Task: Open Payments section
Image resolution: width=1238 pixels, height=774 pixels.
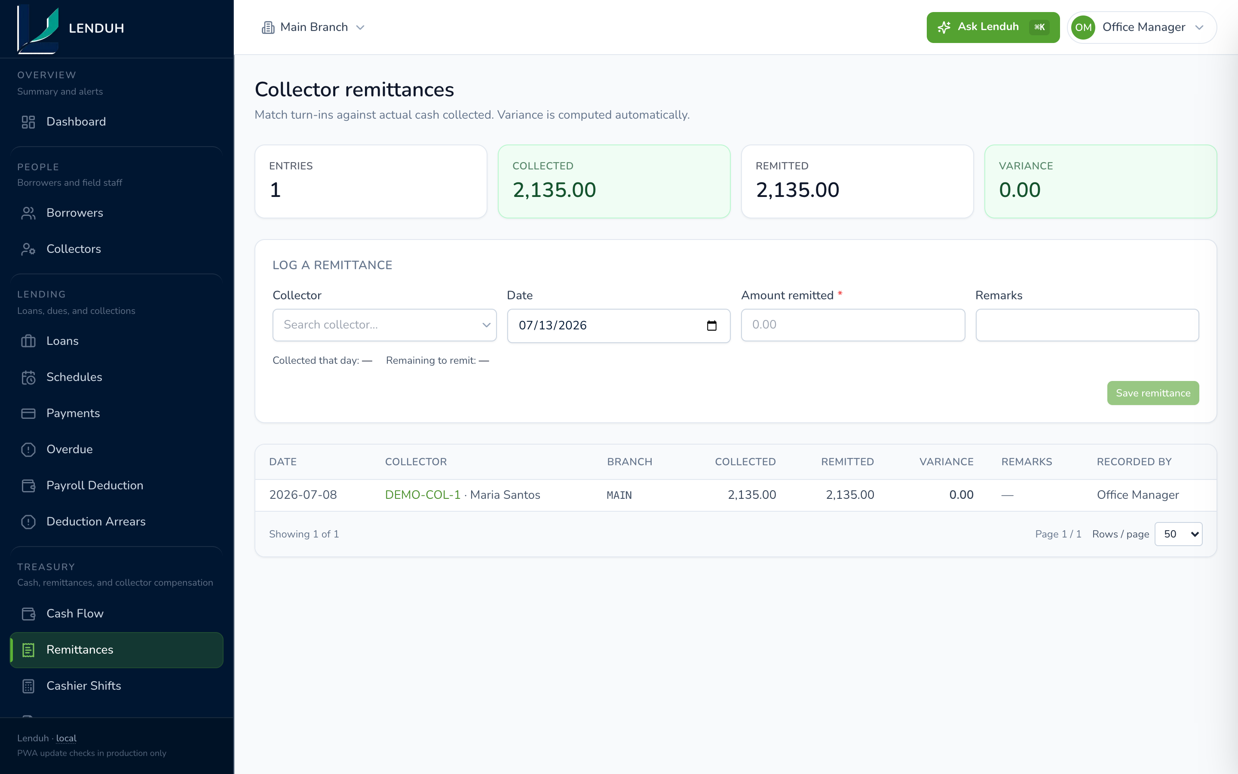Action: tap(116, 413)
